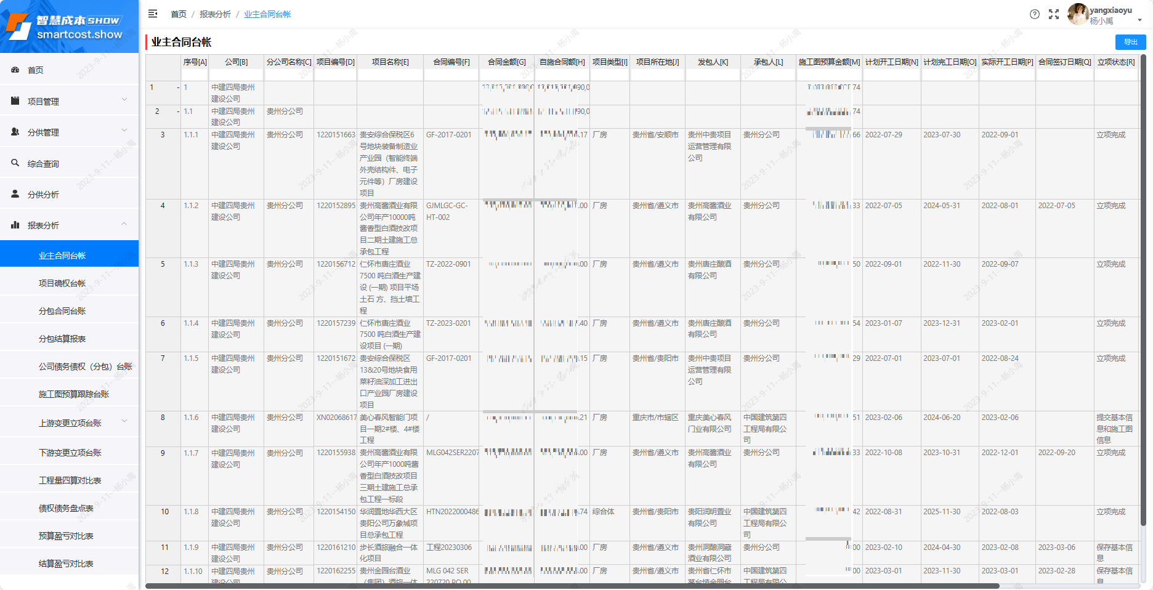Screen dimensions: 1153x590
Task: Click the 项目名称[E] filter input field
Action: pos(390,75)
